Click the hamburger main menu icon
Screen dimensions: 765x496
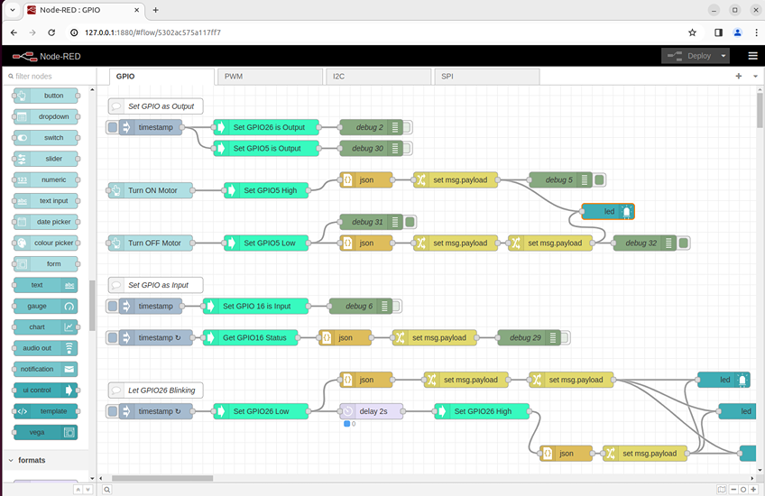tap(752, 56)
